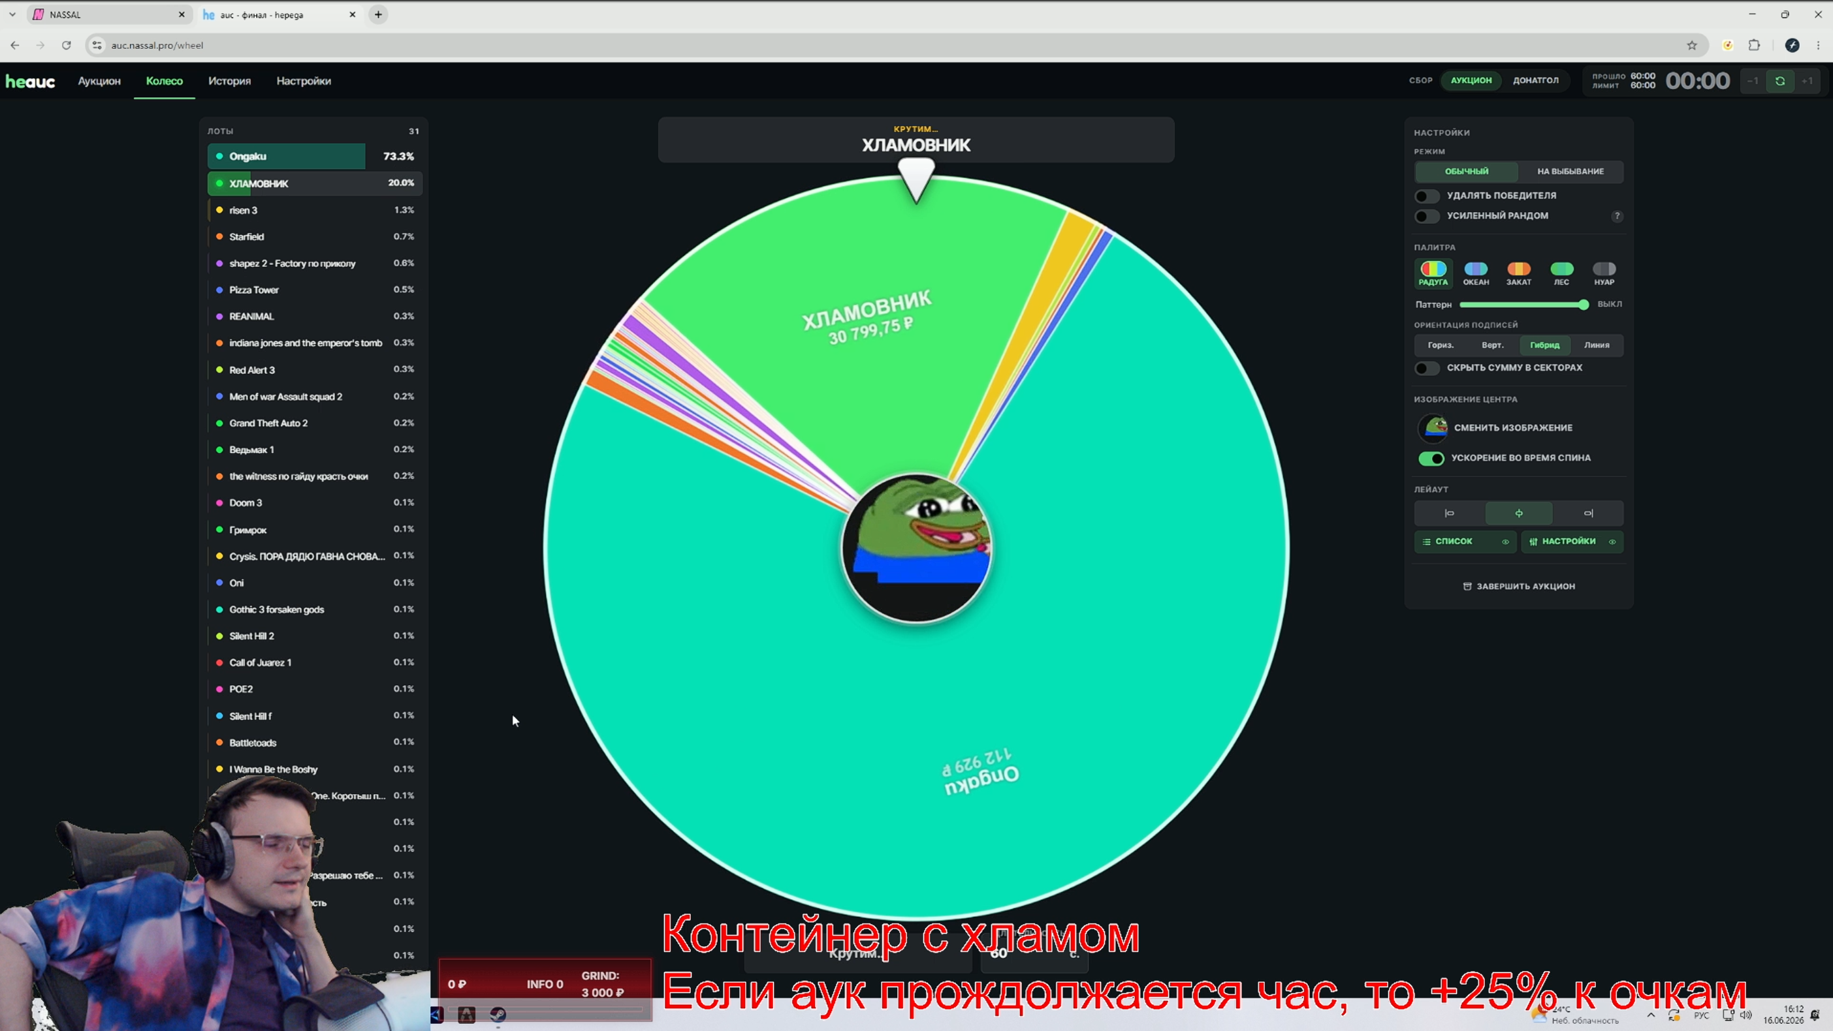Switch to the Сбор phase
The height and width of the screenshot is (1031, 1833).
point(1420,80)
